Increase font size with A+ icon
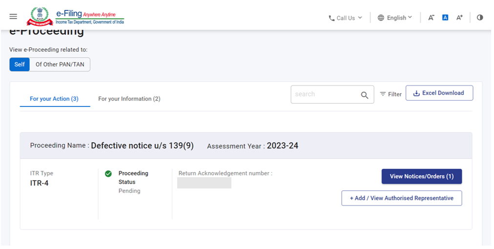494x249 pixels. point(459,18)
